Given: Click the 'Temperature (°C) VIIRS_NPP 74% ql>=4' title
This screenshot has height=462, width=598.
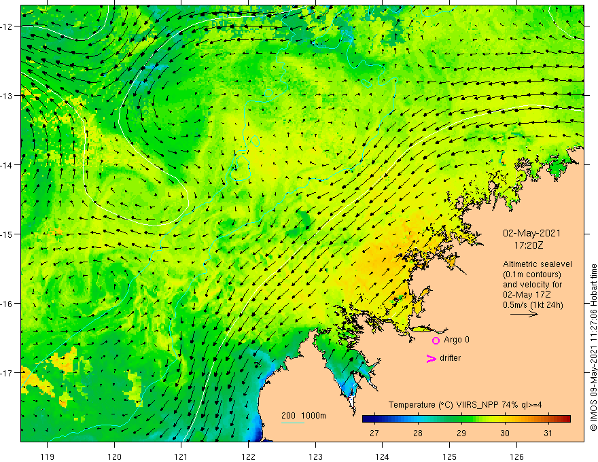Looking at the screenshot, I should pyautogui.click(x=465, y=405).
